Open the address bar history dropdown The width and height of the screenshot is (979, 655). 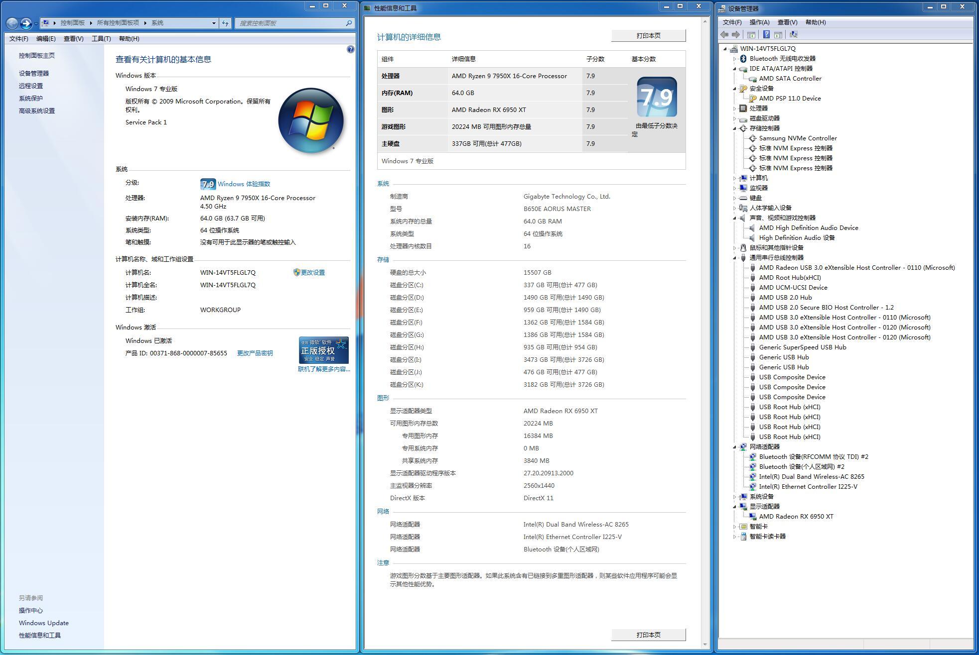214,23
